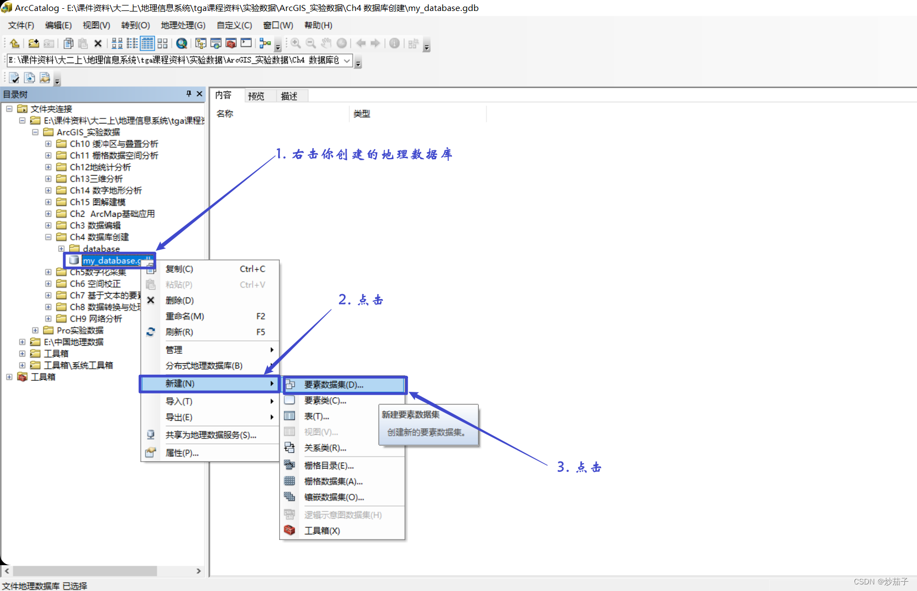Toggle the Catalog Tree window icon
Viewport: 917px width, 591px height.
[201, 43]
